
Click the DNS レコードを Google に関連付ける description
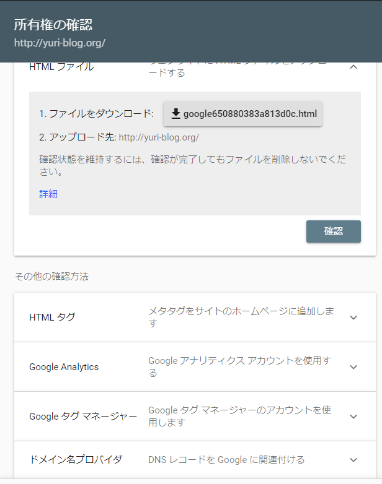[226, 460]
